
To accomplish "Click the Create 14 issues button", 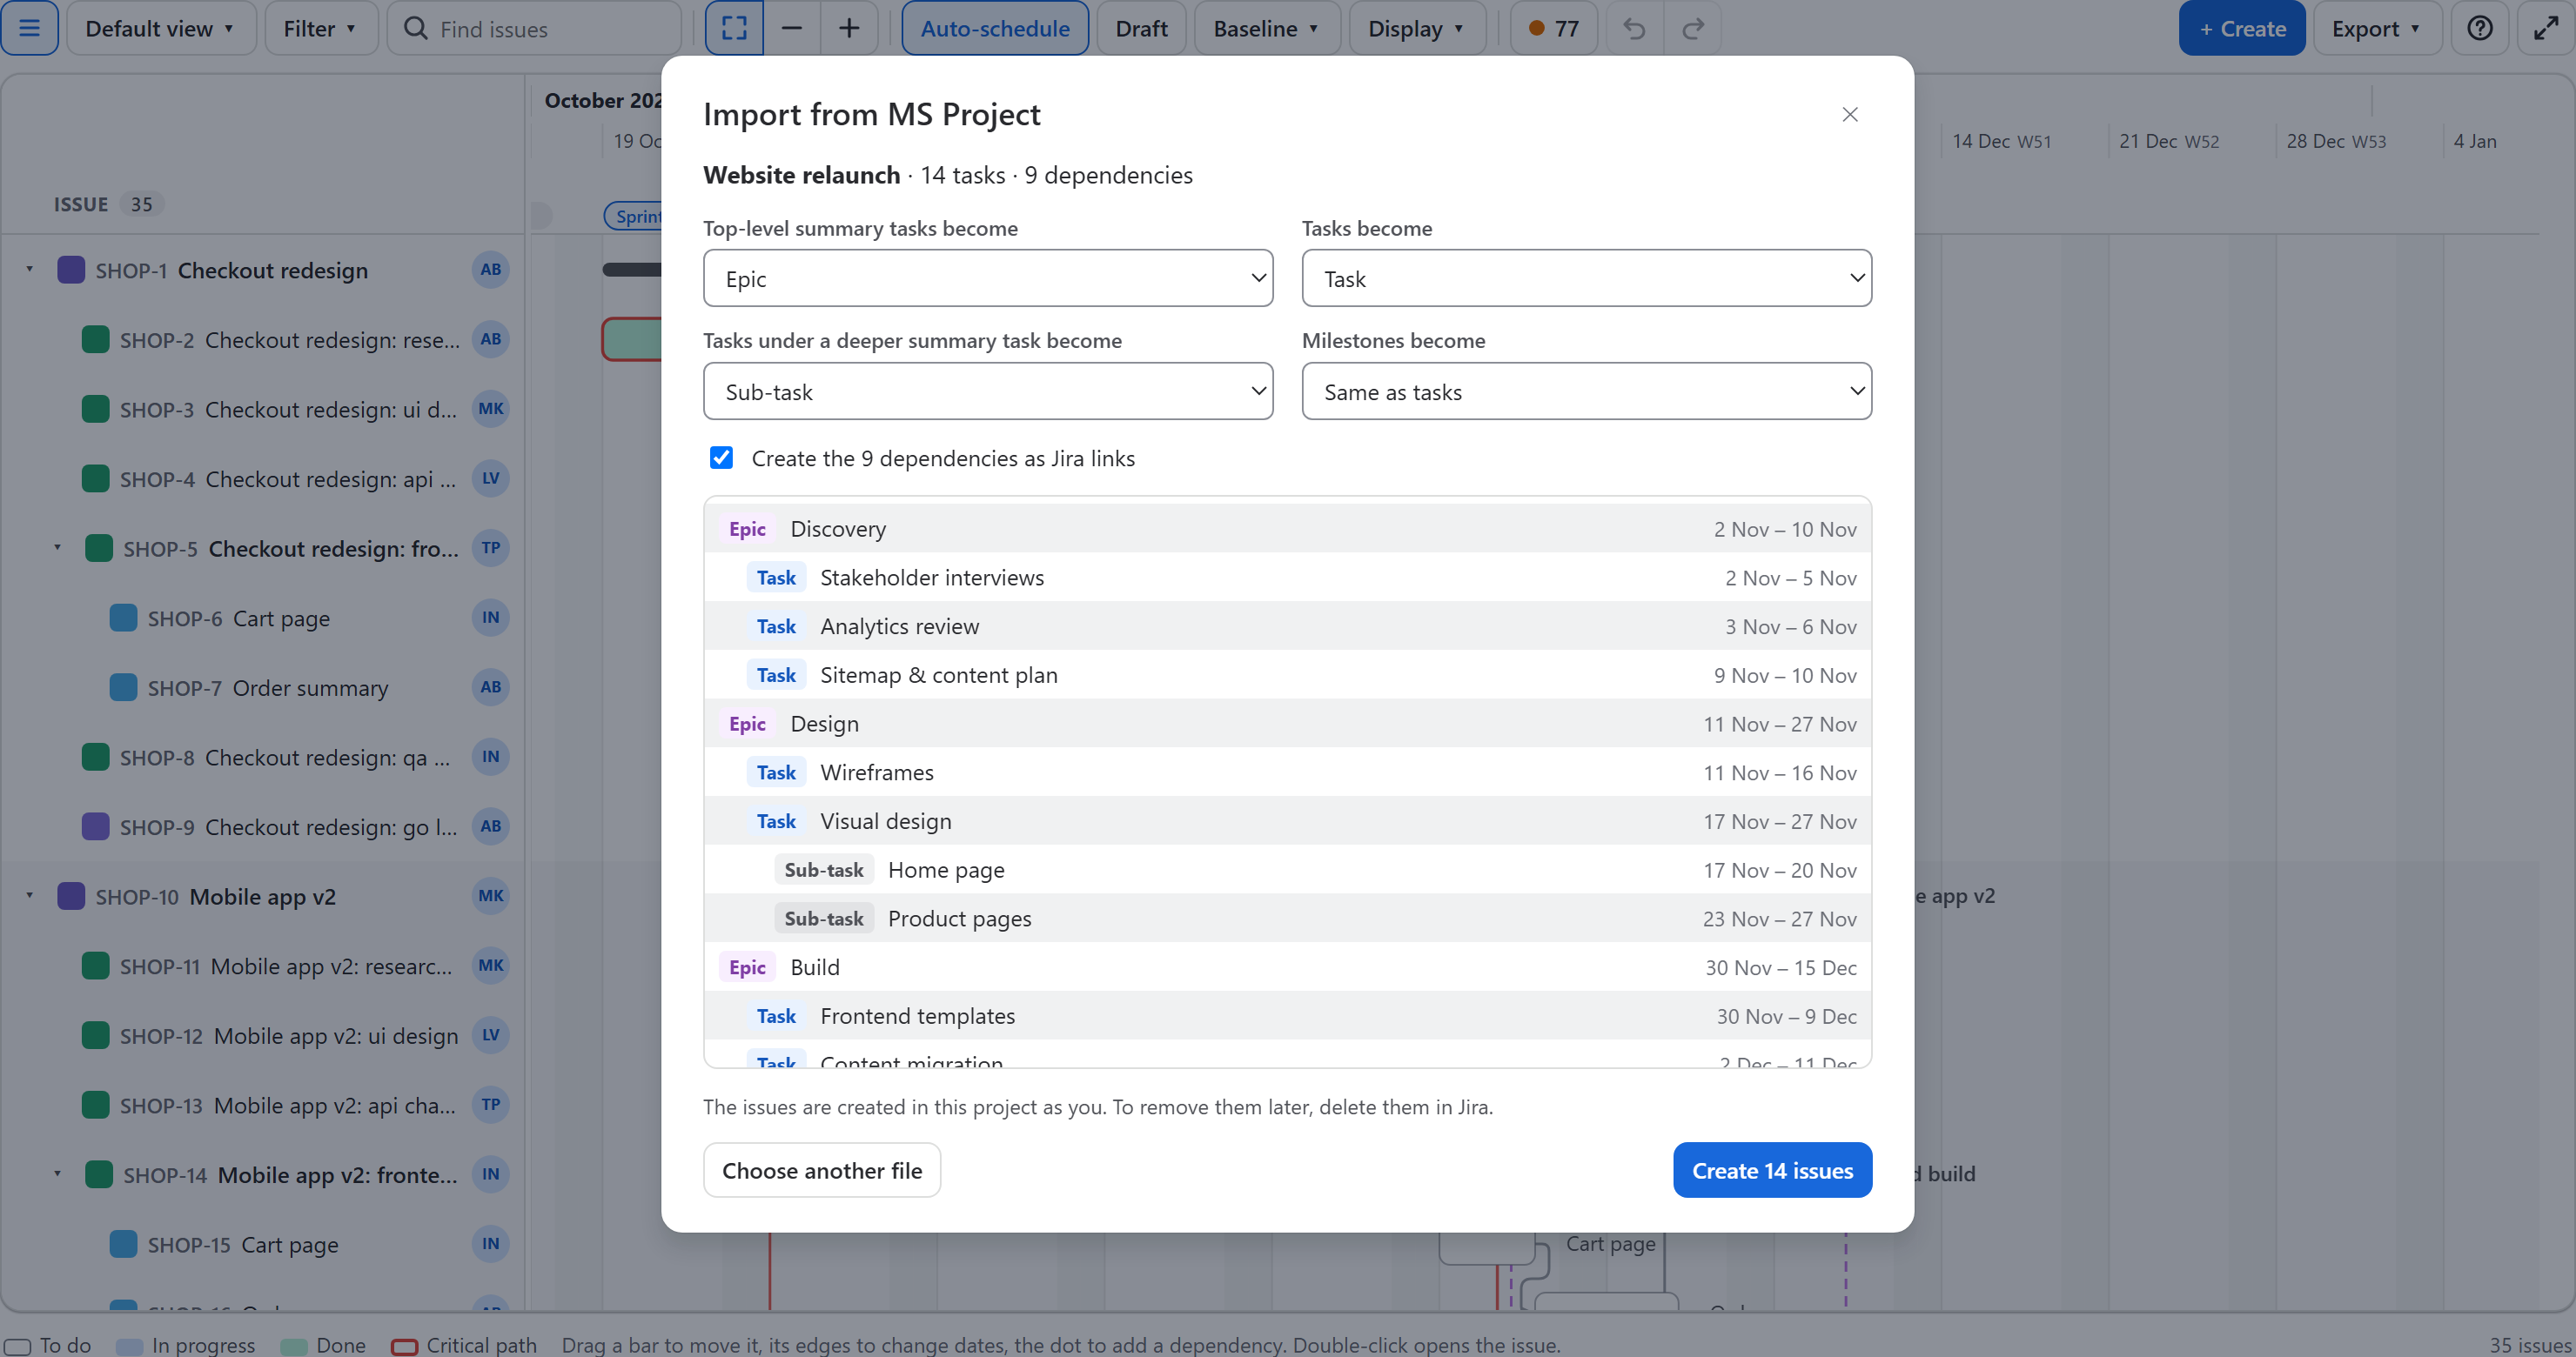I will [1772, 1170].
